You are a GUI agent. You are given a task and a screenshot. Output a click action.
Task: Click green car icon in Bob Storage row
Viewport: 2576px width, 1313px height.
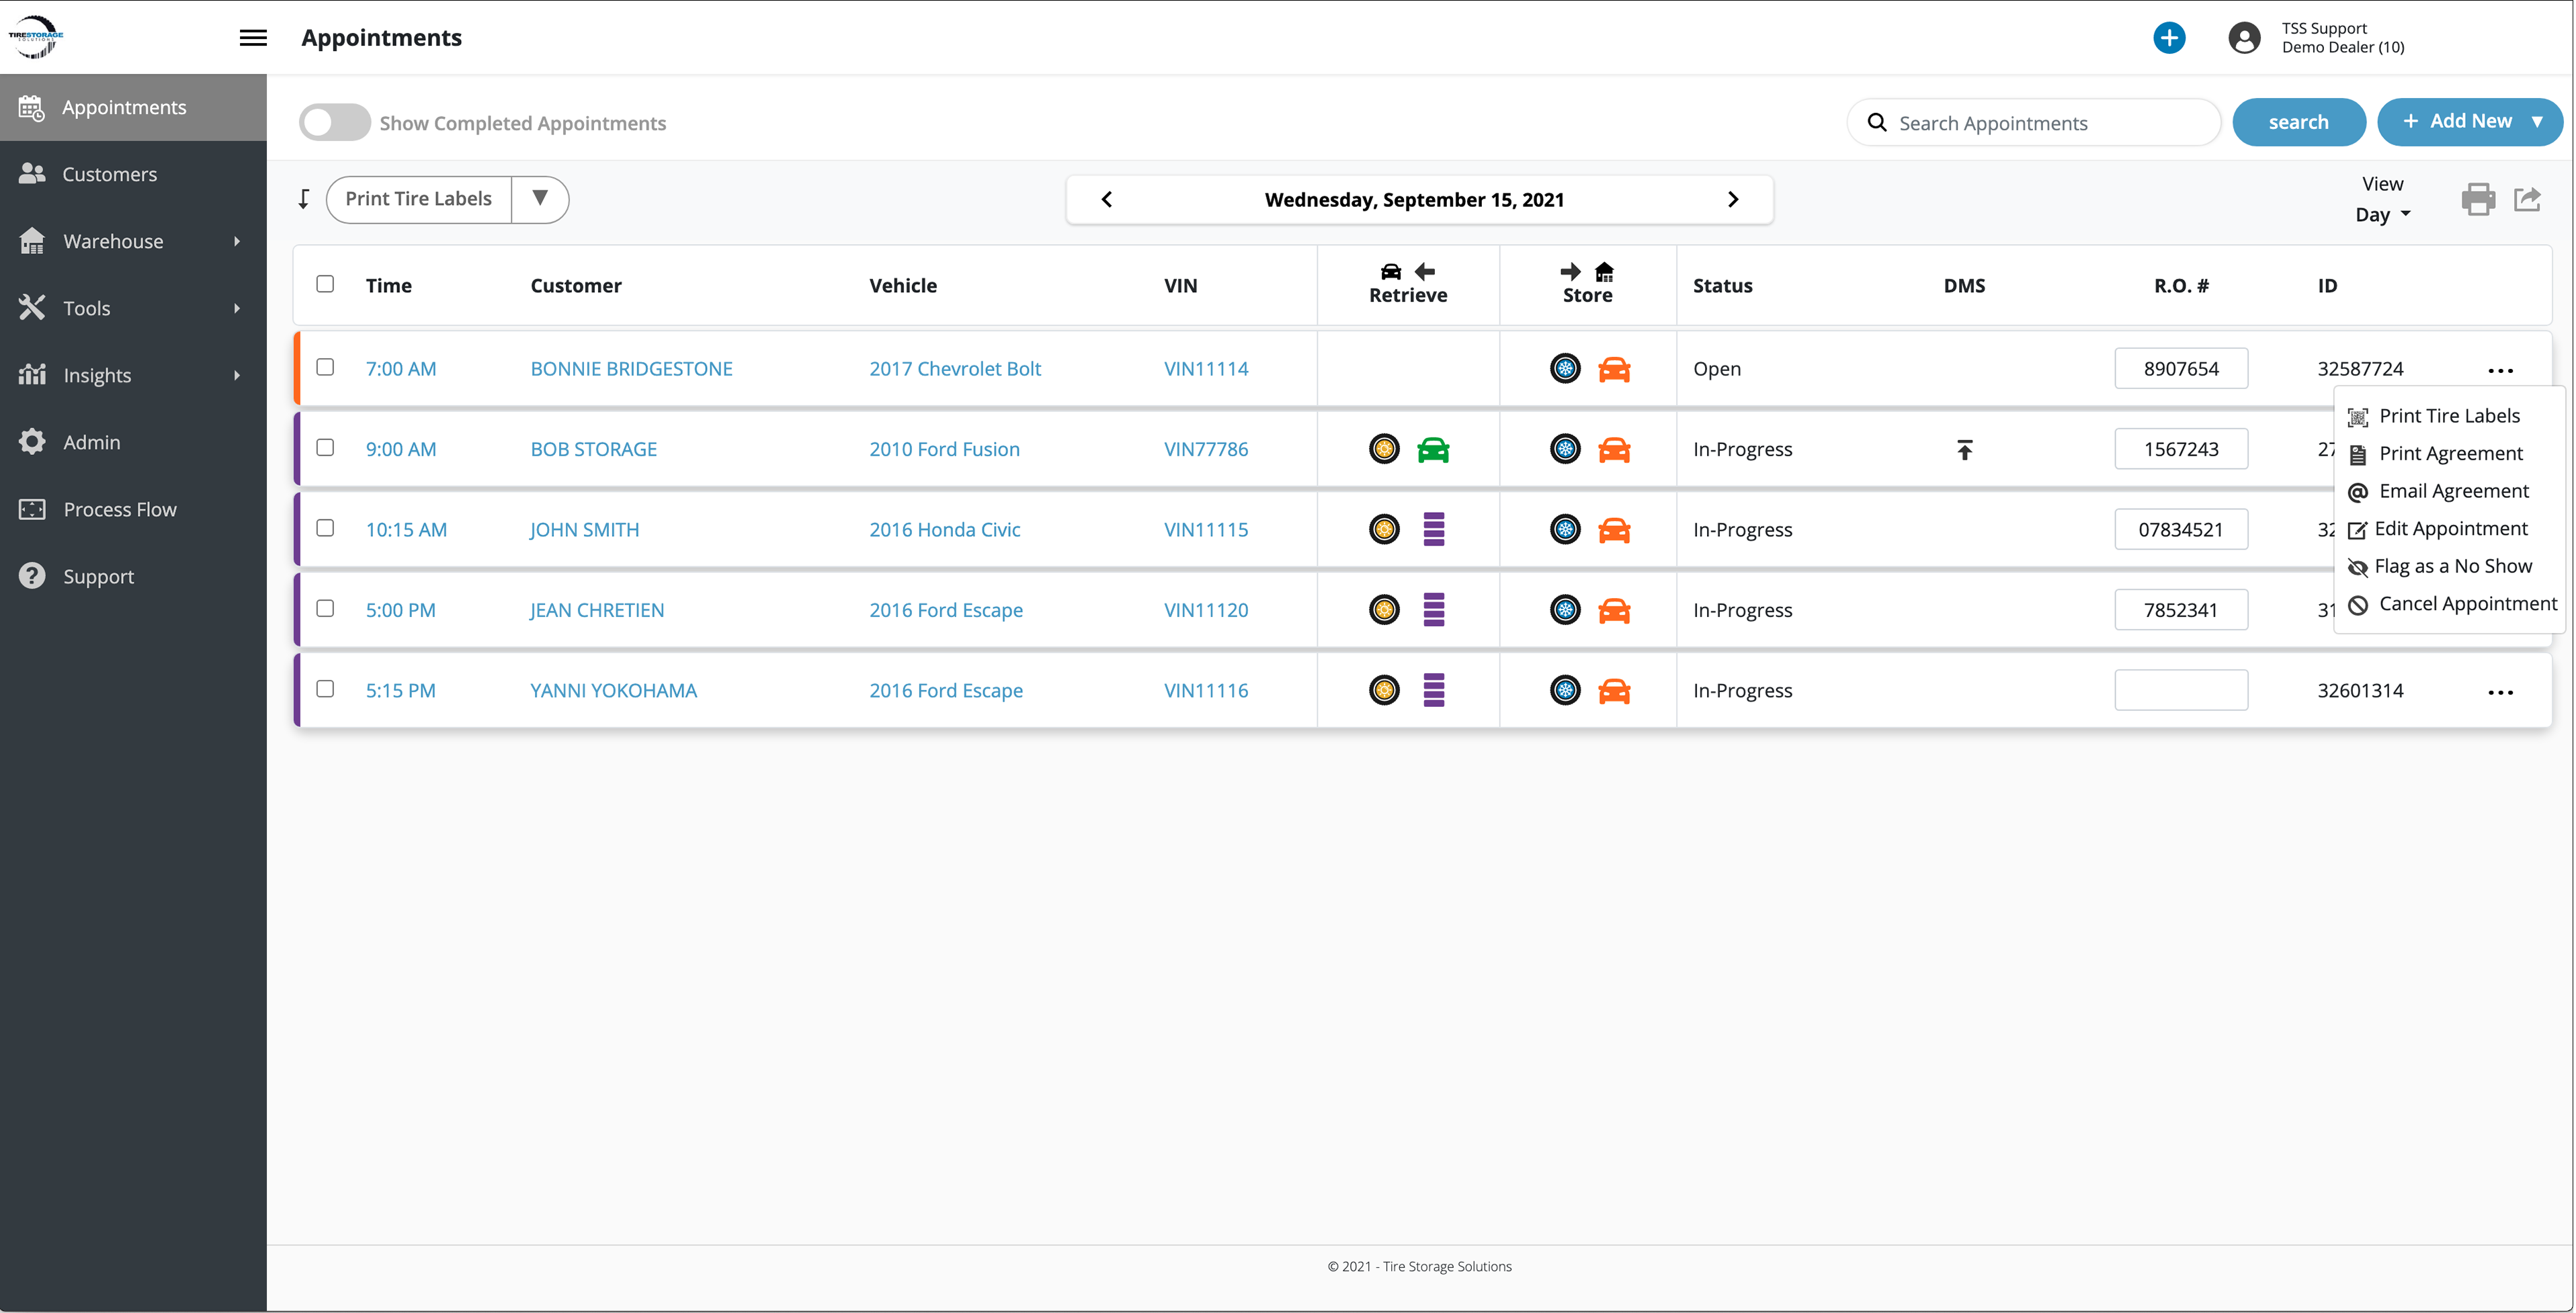click(x=1432, y=450)
